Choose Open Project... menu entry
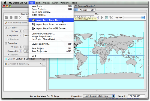The height and width of the screenshot is (101, 150). pos(51,9)
